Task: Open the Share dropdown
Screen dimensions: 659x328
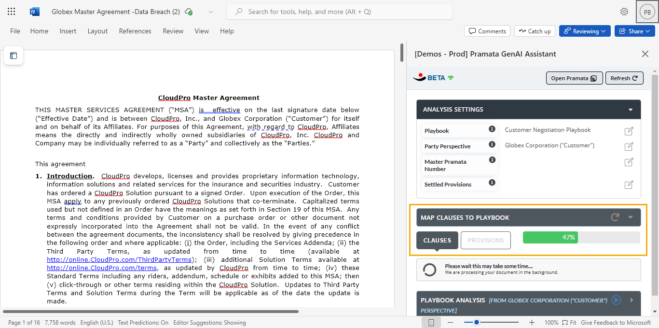Action: [x=635, y=31]
